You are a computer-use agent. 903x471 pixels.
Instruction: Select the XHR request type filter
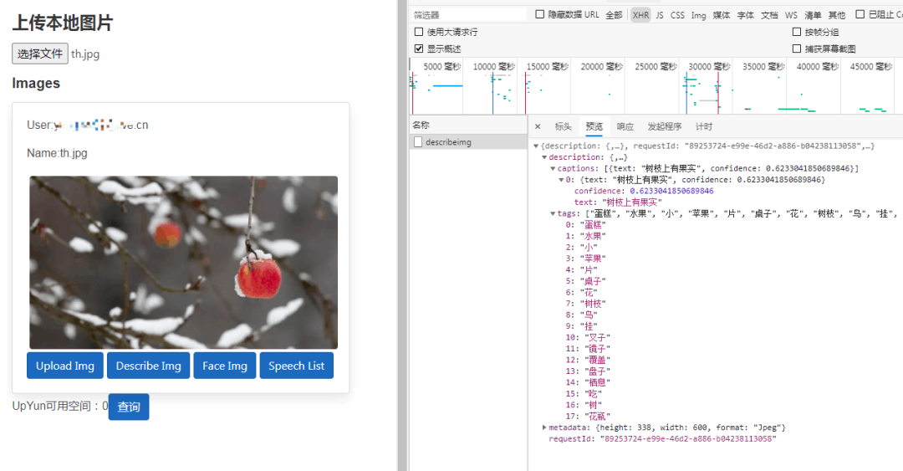tap(640, 15)
